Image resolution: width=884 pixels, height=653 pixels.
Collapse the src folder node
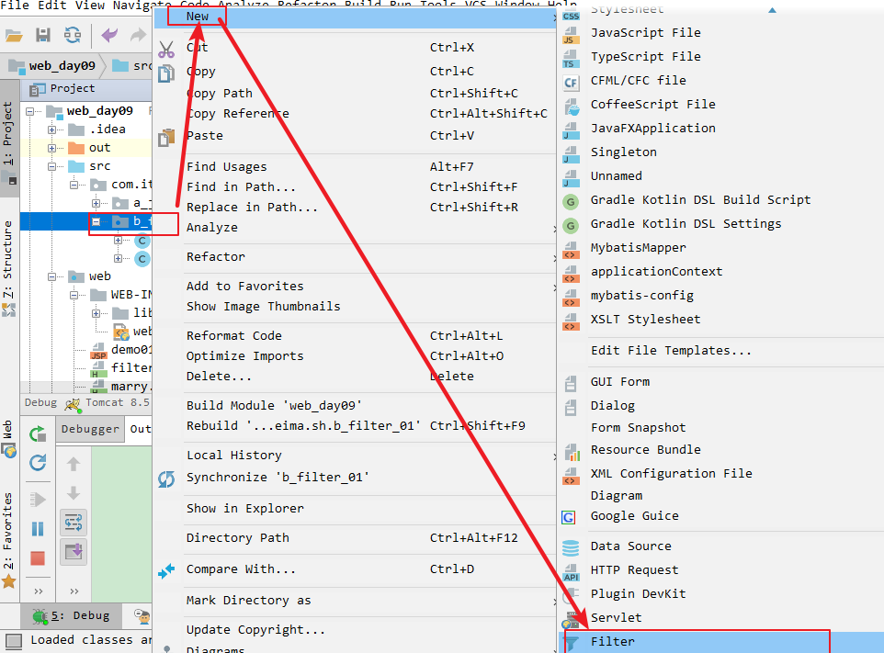(51, 167)
